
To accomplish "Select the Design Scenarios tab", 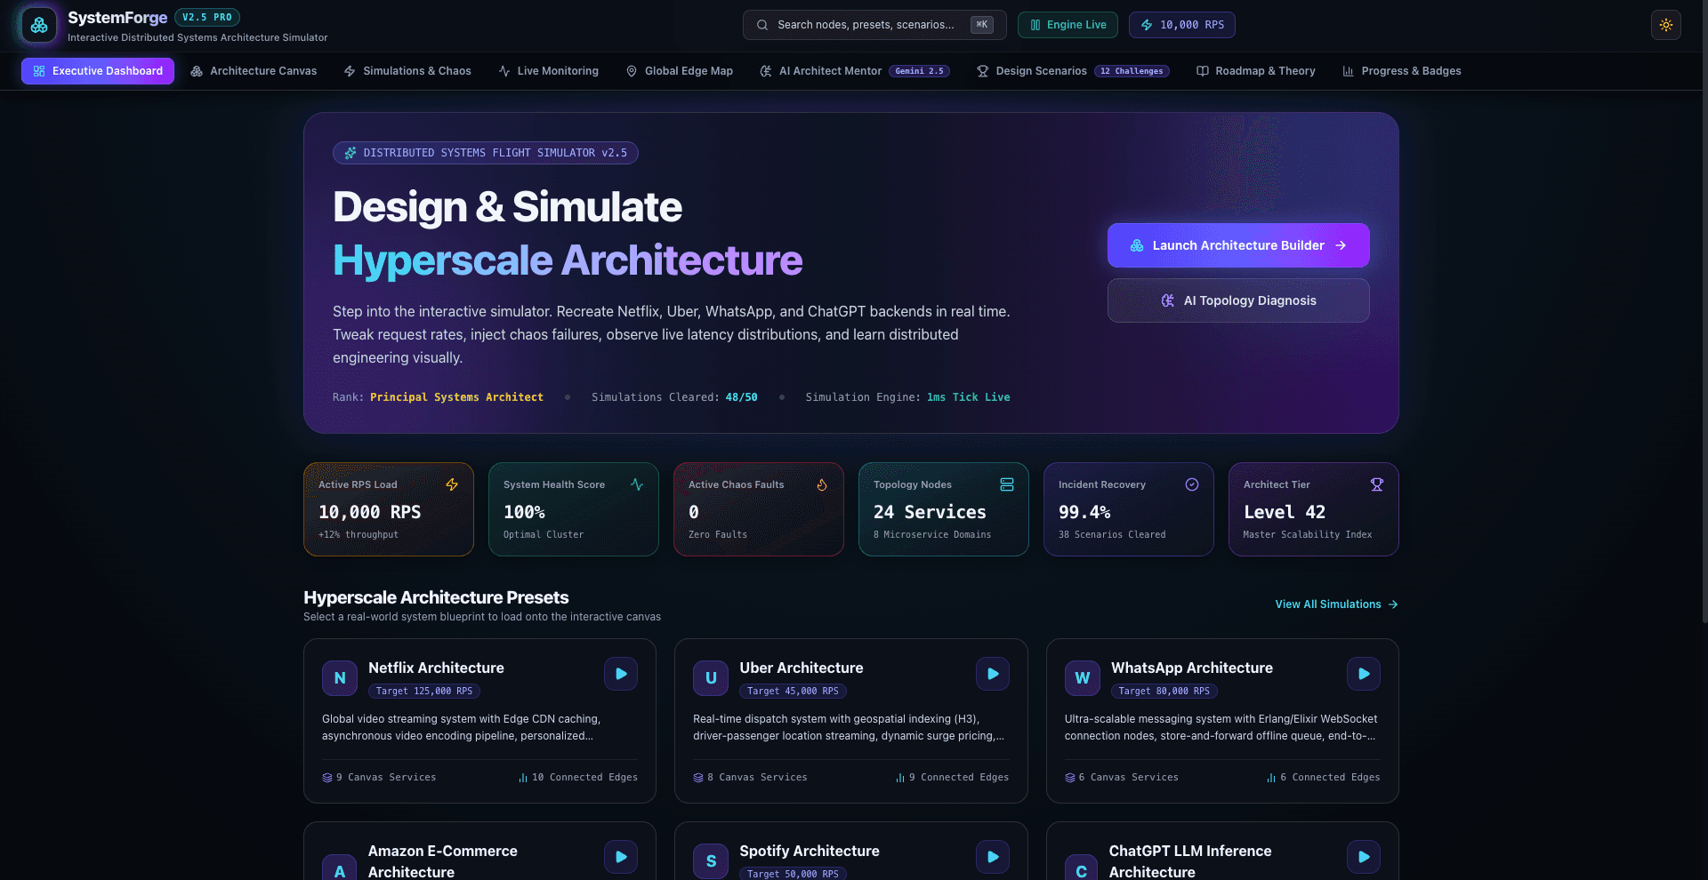I will pos(1073,71).
